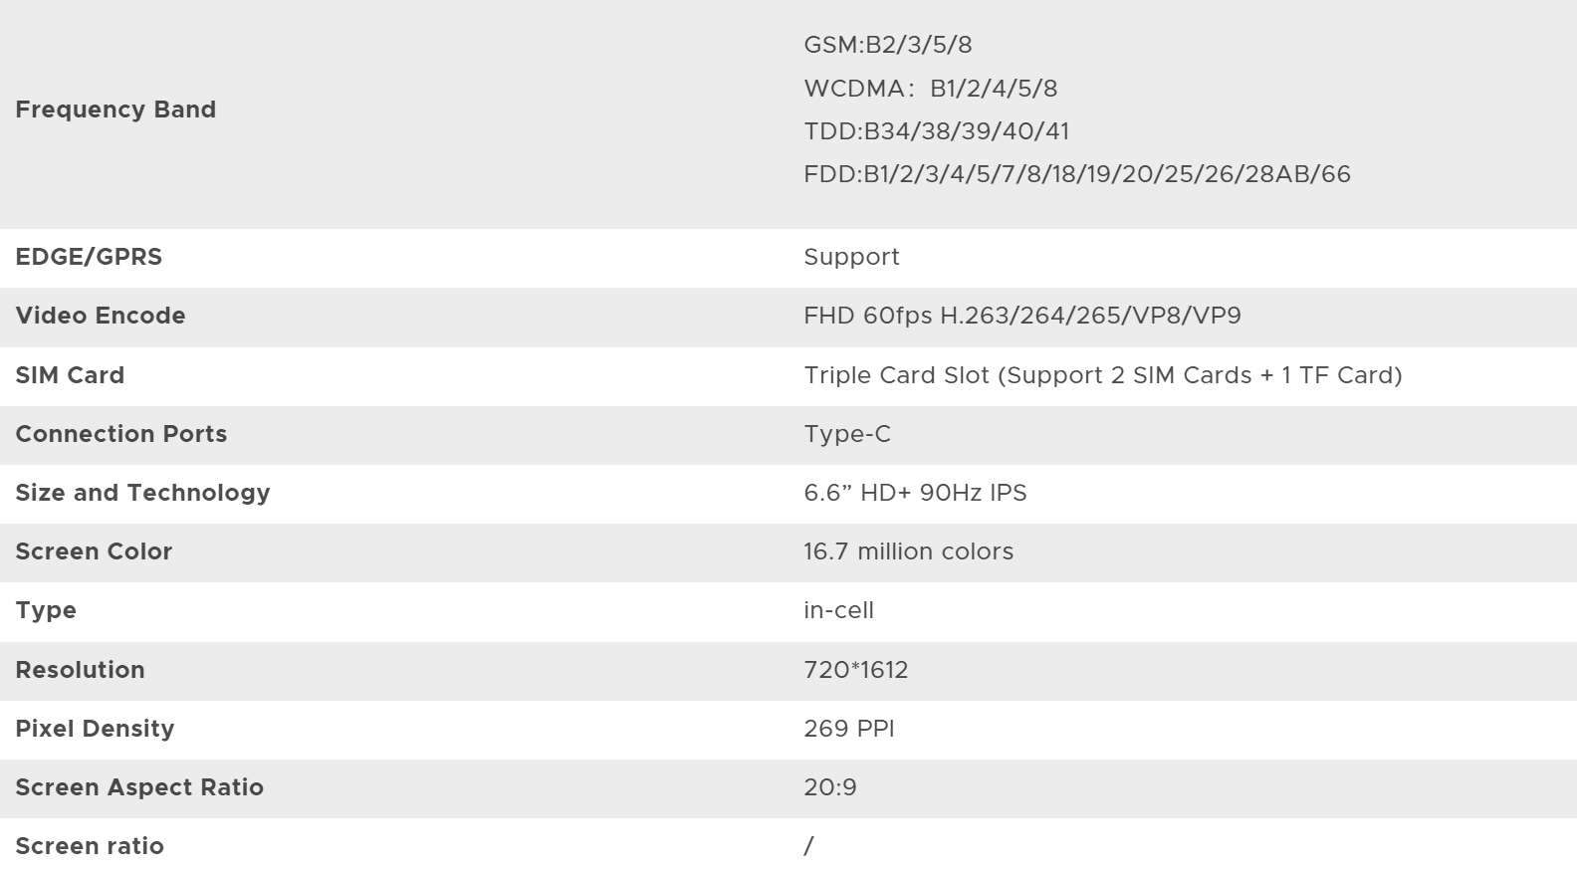The width and height of the screenshot is (1579, 874).
Task: Click the 720*1612 resolution value
Action: [855, 670]
